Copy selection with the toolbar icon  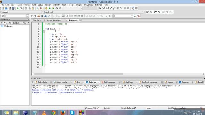[29, 8]
